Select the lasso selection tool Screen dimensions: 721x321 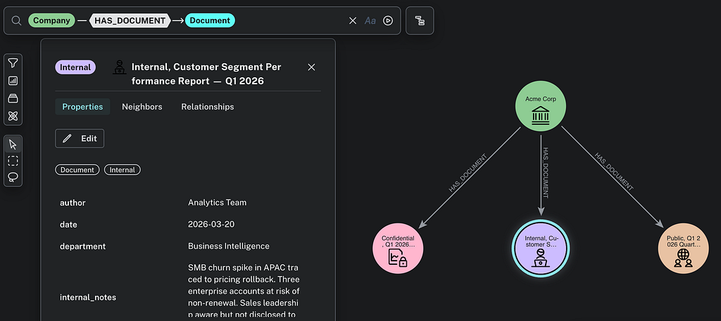(13, 177)
